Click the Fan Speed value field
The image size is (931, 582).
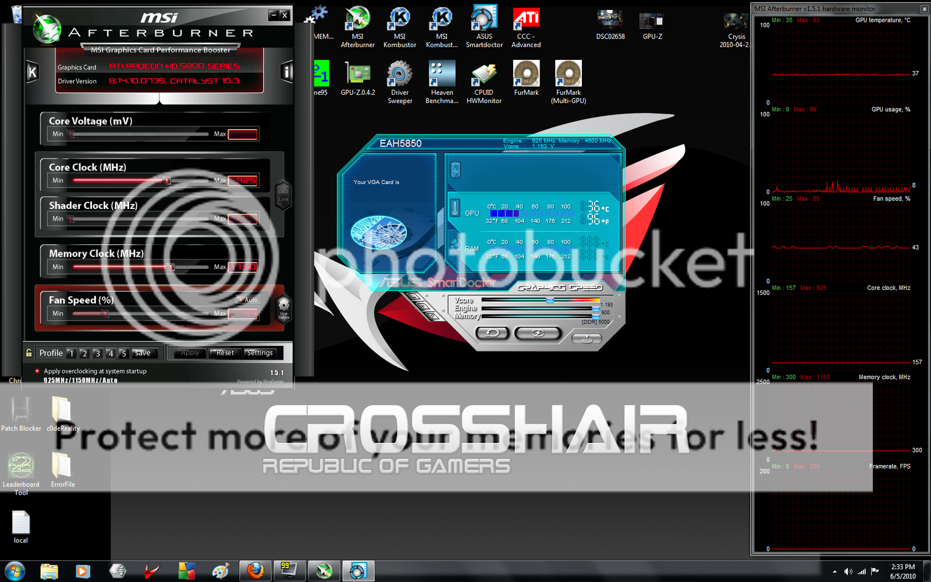(x=243, y=314)
